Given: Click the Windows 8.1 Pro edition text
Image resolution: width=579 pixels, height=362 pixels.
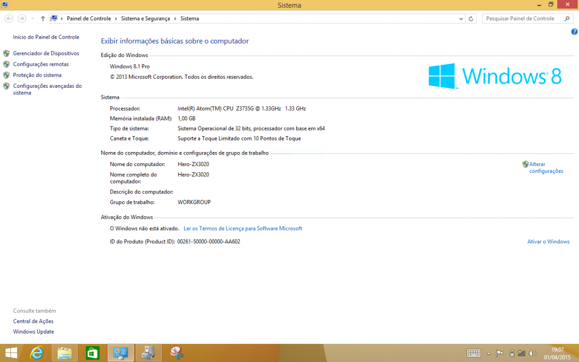Looking at the screenshot, I should click(x=130, y=67).
